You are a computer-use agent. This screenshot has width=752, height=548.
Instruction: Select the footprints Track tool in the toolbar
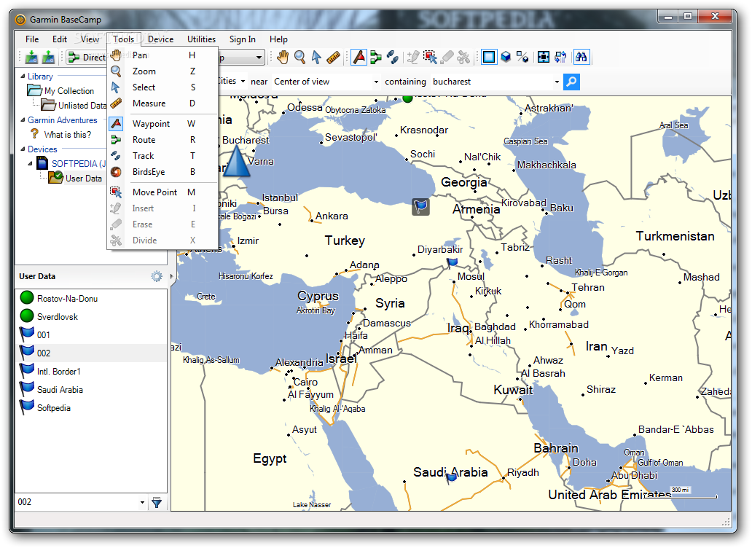pos(393,57)
